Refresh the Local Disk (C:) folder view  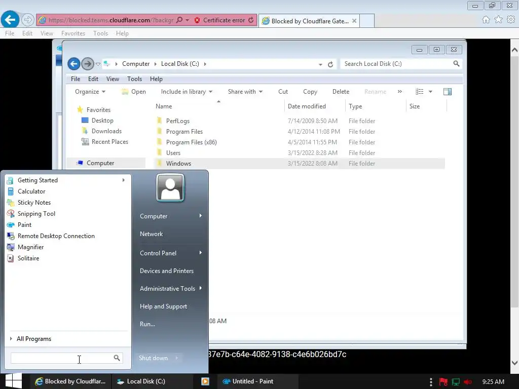[x=330, y=64]
